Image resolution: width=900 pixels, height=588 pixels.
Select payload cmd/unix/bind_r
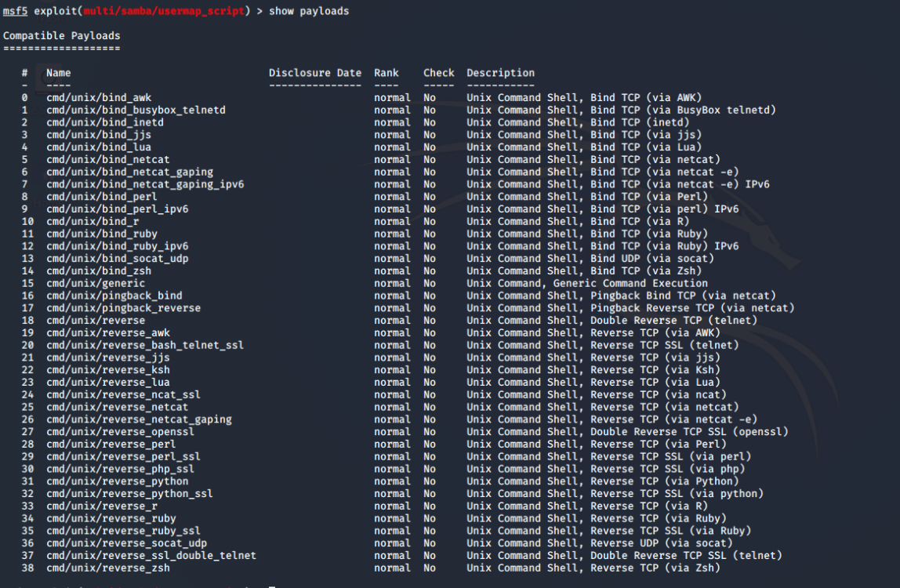93,221
